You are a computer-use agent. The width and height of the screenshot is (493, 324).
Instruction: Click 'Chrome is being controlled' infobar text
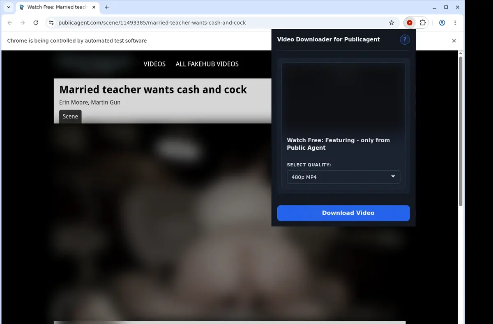click(77, 41)
